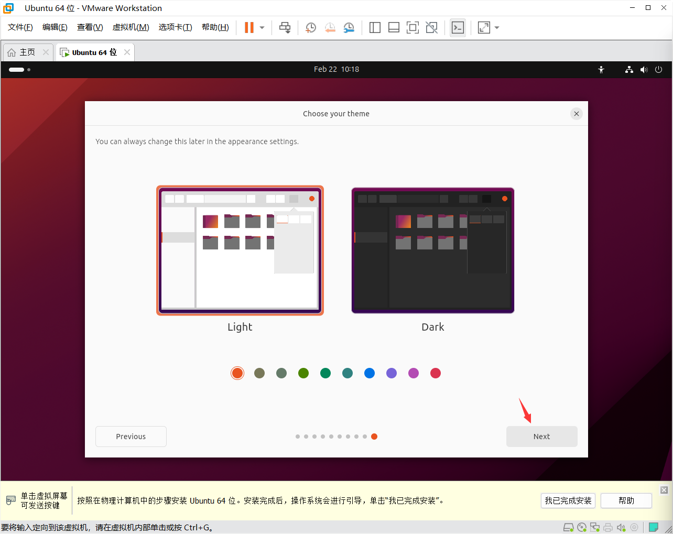Click the 我已完成安装 button
This screenshot has height=534, width=673.
(x=568, y=500)
